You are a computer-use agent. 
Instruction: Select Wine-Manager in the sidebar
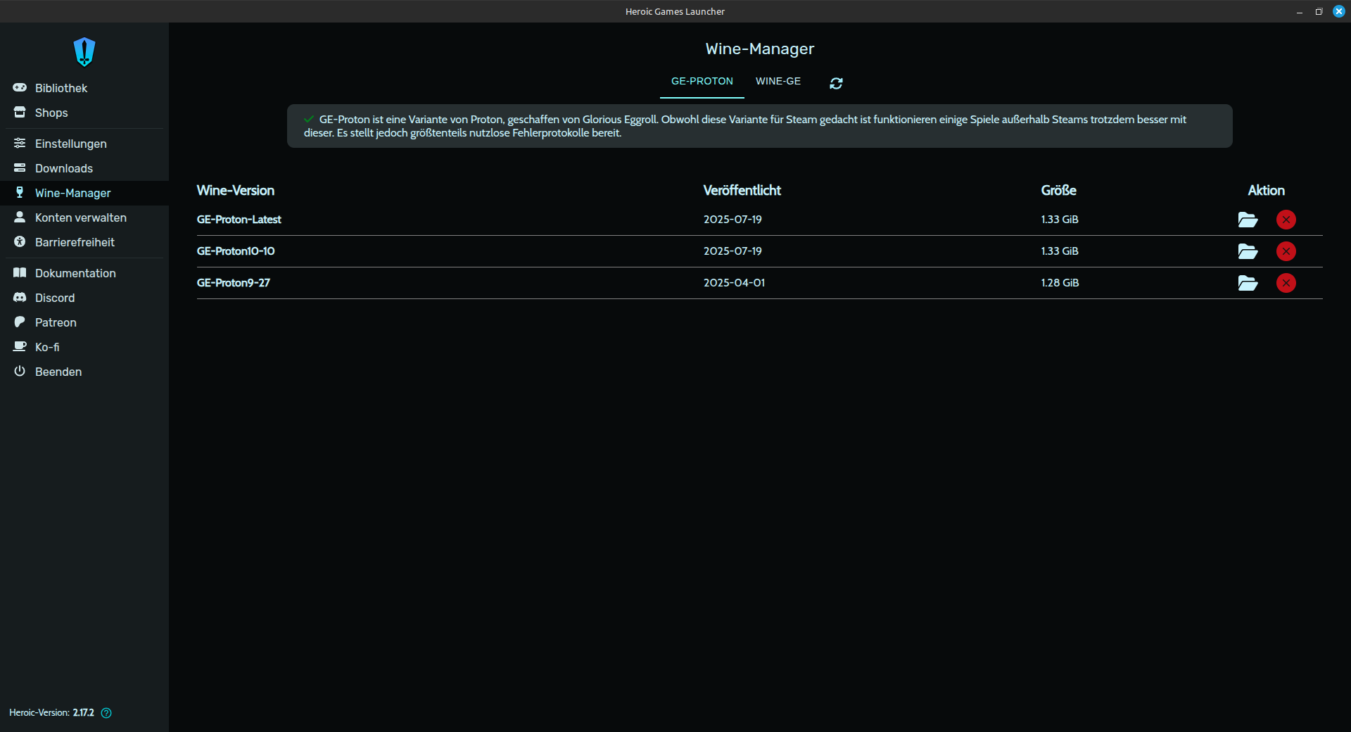point(84,193)
